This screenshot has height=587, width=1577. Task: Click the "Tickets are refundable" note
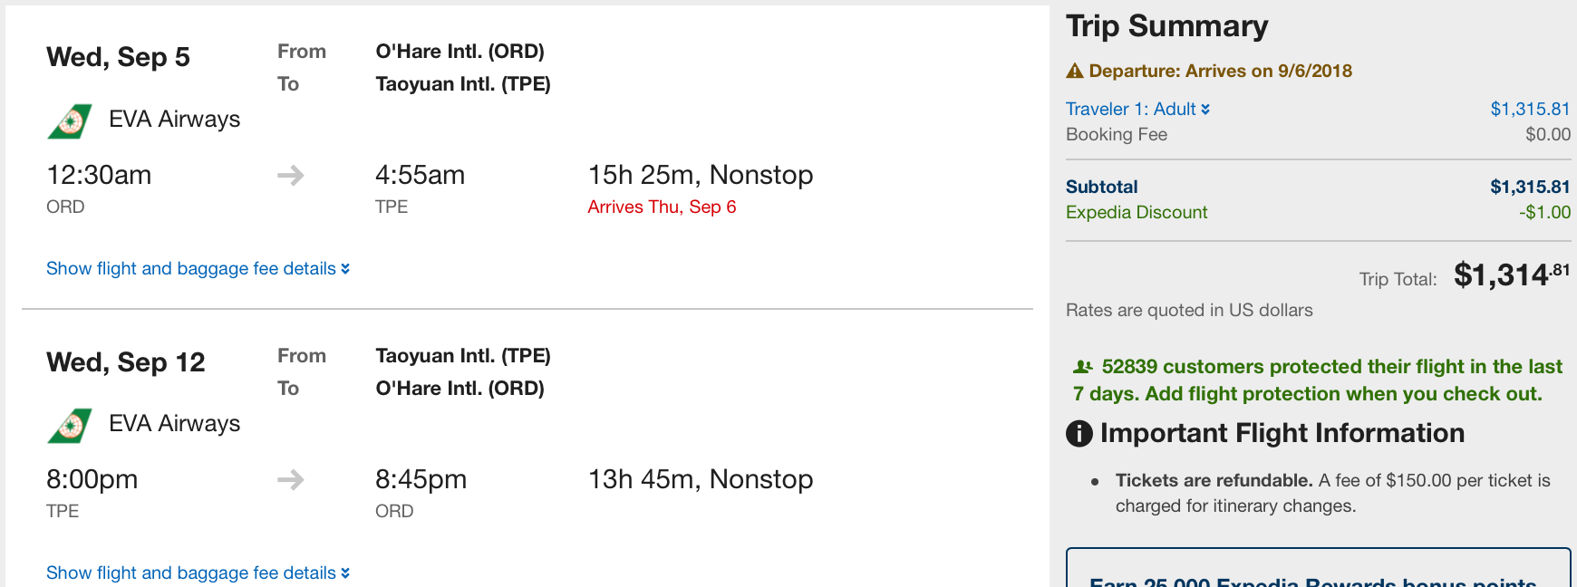[x=1214, y=481]
